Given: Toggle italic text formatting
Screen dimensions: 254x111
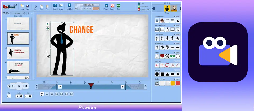Looking at the screenshot, I should [x=79, y=8].
